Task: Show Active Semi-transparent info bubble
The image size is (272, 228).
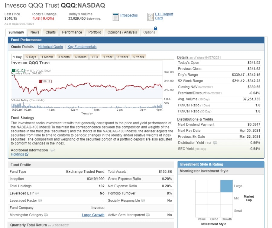Action: click(148, 215)
